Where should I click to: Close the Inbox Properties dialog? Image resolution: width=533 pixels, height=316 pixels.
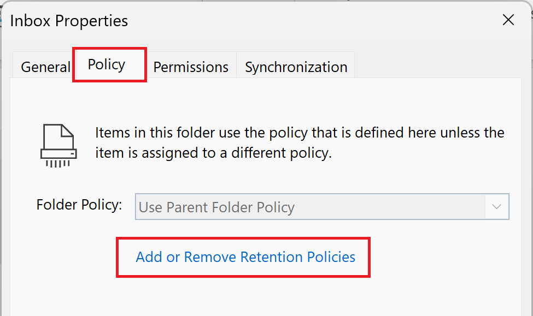click(x=508, y=20)
